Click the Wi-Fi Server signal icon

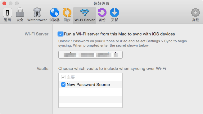pos(85,12)
